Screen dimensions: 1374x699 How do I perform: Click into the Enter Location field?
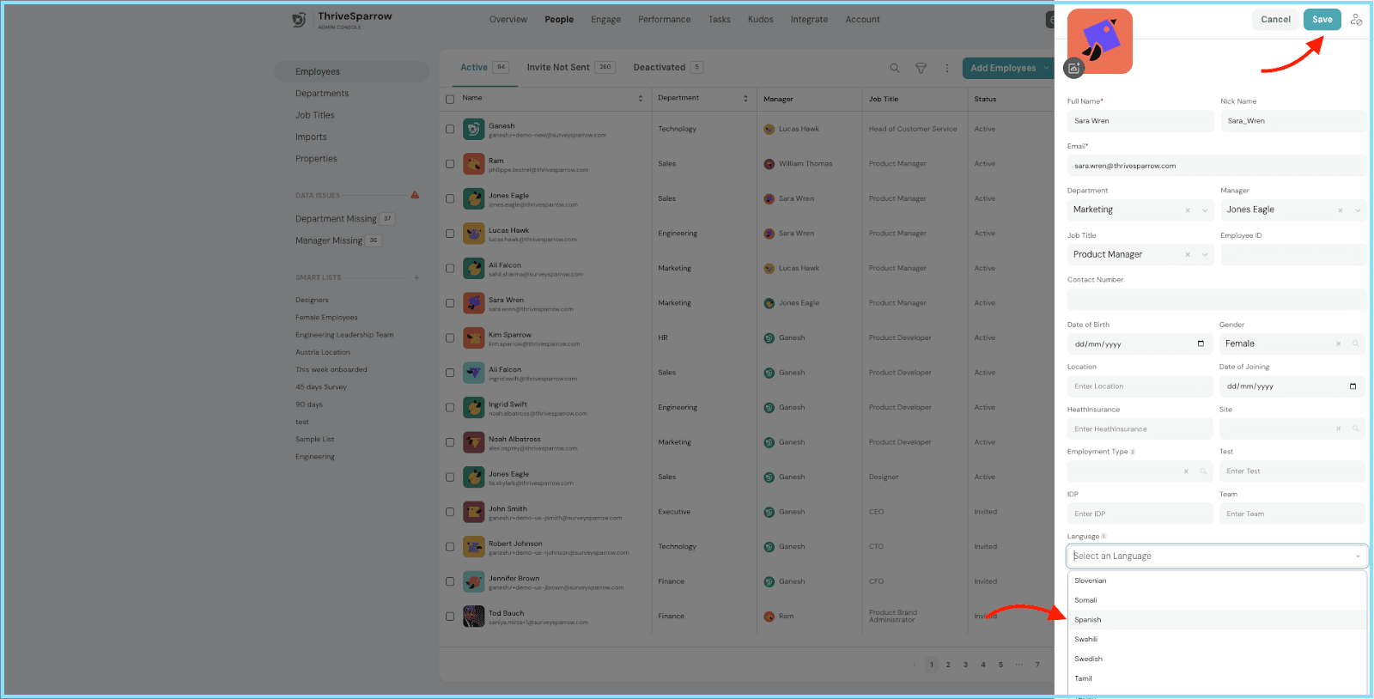1140,386
